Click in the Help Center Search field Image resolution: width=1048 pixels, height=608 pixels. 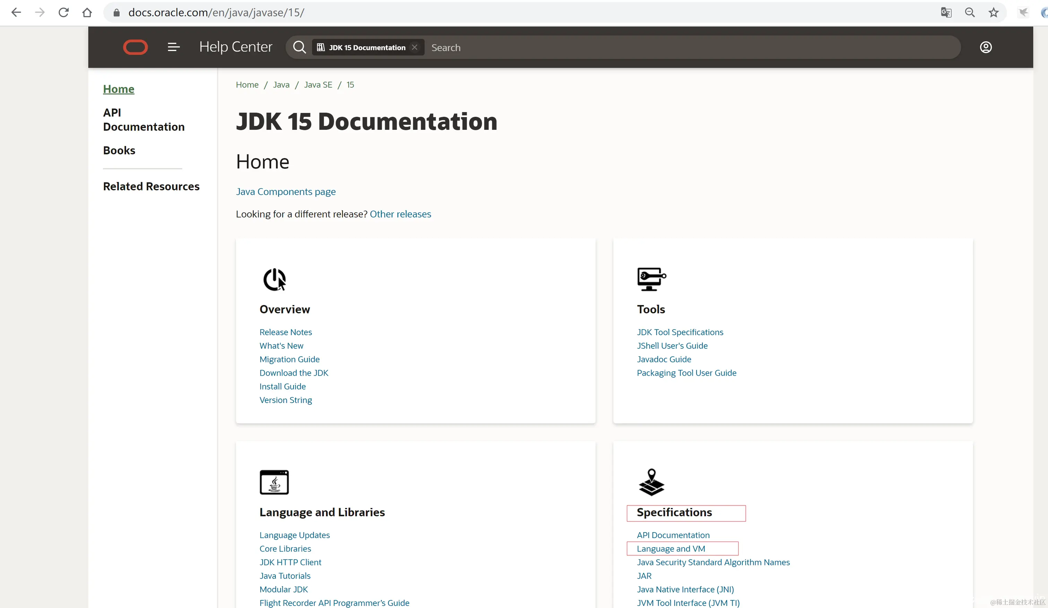[665, 47]
